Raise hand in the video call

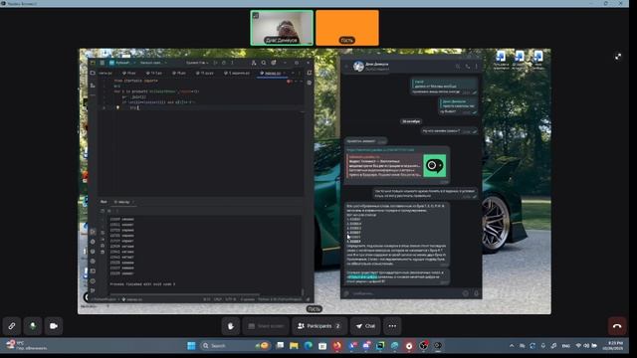tap(231, 326)
